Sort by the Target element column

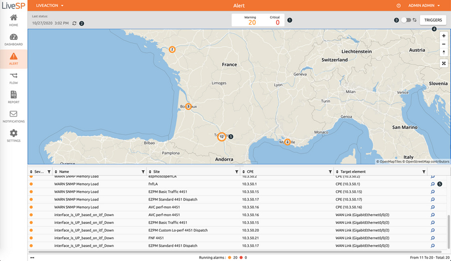pos(337,172)
